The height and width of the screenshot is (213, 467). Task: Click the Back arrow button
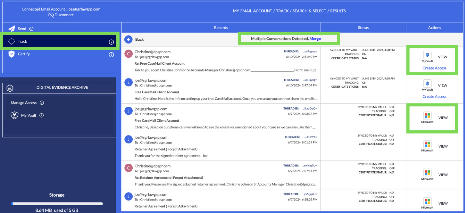pos(129,39)
